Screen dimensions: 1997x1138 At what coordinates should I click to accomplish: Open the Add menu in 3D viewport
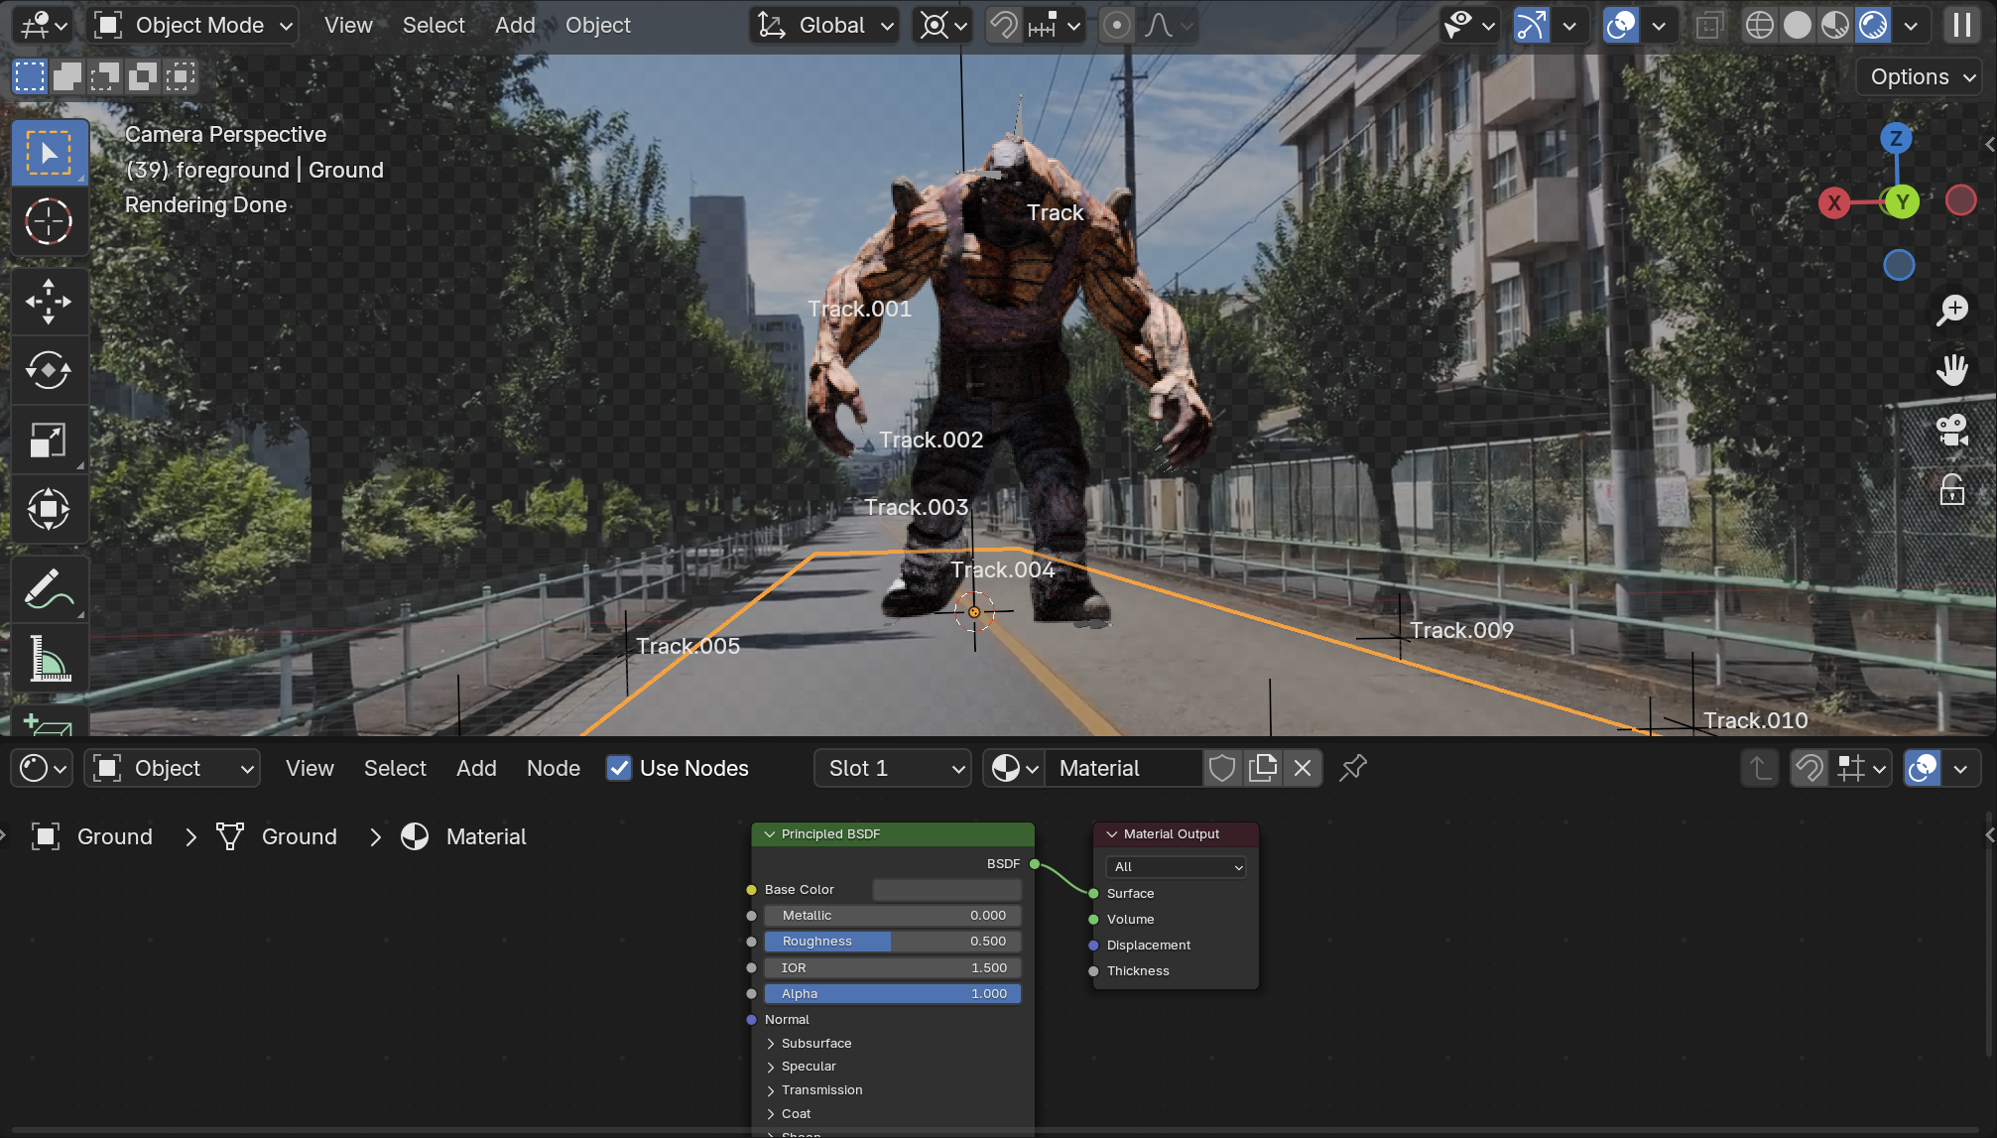click(515, 26)
